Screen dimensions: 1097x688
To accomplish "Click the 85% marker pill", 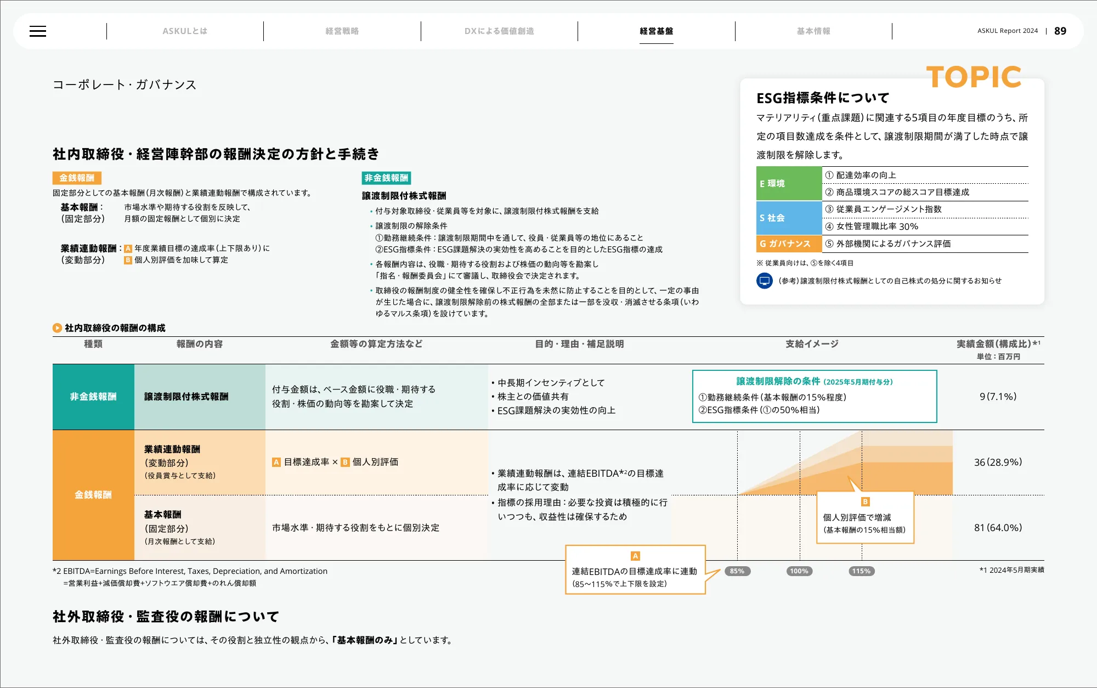I will [737, 571].
